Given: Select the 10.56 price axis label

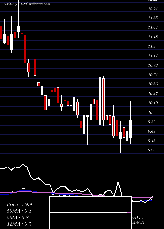Looking at the screenshot, I should point(153,84).
